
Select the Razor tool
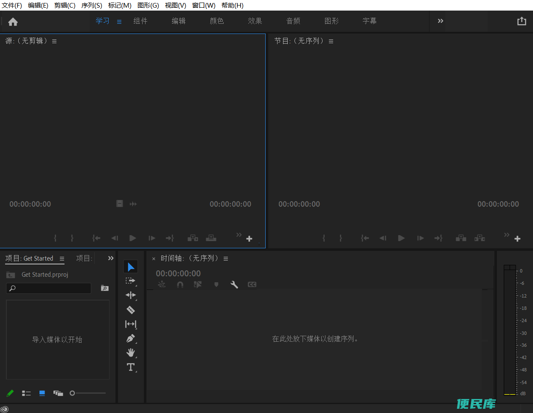tap(131, 310)
